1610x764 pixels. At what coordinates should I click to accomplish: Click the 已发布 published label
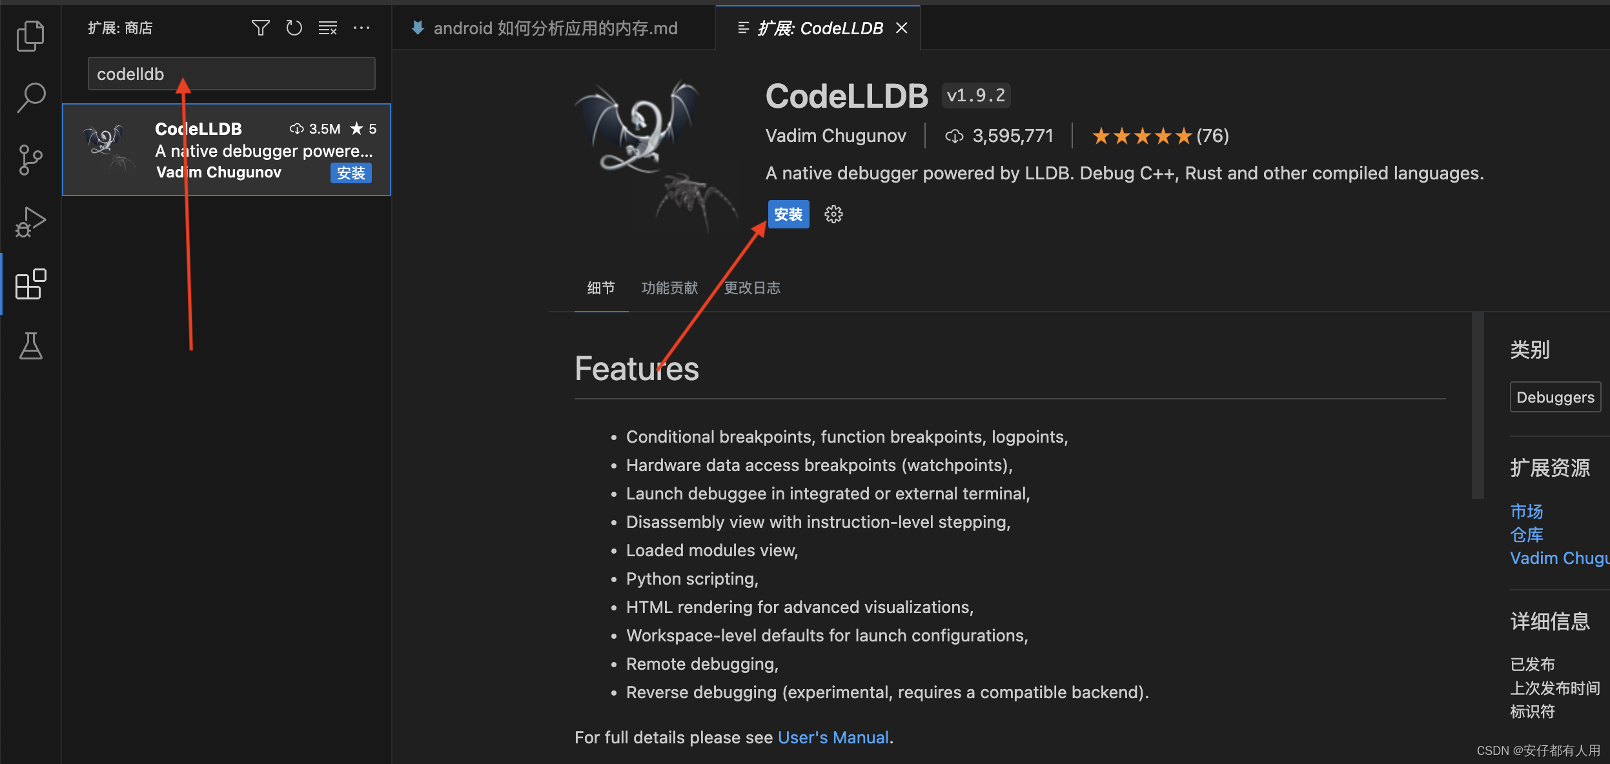tap(1532, 664)
